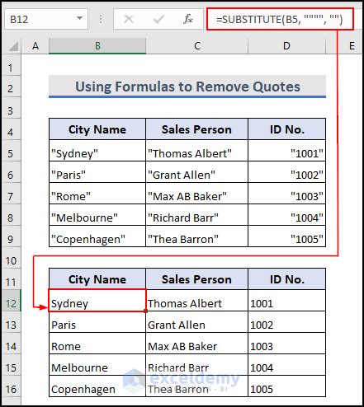The height and width of the screenshot is (407, 364).
Task: Click cell containing Copenhagen in row 16
Action: (97, 386)
